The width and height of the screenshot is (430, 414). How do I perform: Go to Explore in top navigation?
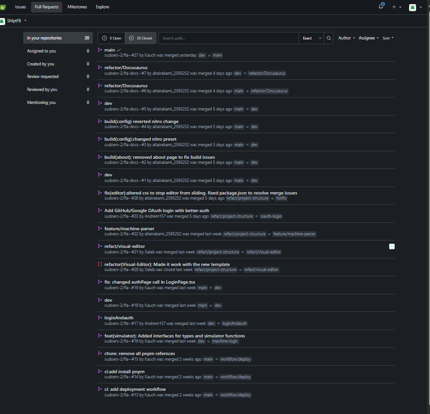point(102,7)
